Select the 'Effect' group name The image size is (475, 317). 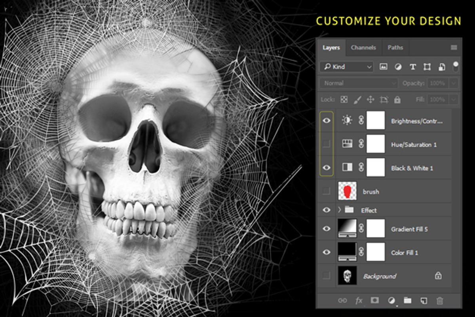pos(369,210)
